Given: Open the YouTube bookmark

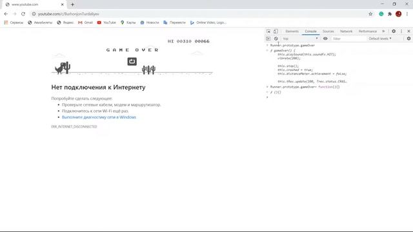Looking at the screenshot, I should 106,23.
